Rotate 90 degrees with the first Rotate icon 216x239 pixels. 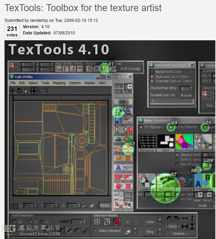[x=89, y=69]
